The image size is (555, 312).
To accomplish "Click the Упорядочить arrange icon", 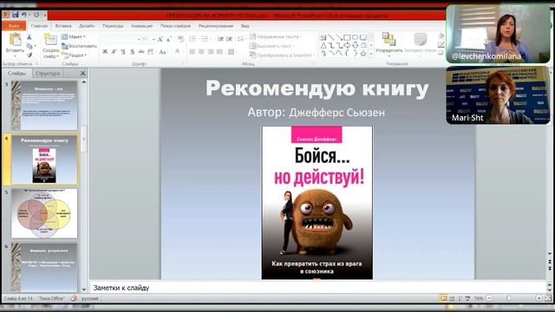I will click(388, 39).
